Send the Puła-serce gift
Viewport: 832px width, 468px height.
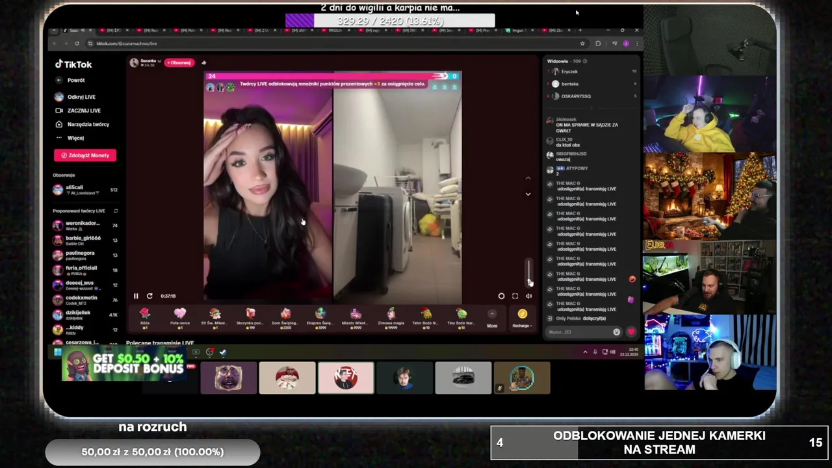[x=180, y=318]
